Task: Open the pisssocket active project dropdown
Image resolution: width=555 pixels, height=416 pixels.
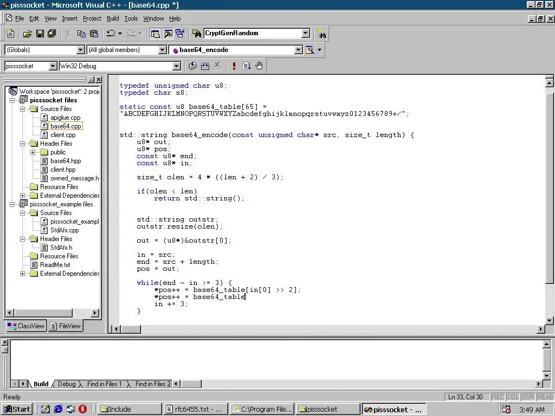Action: (x=53, y=66)
